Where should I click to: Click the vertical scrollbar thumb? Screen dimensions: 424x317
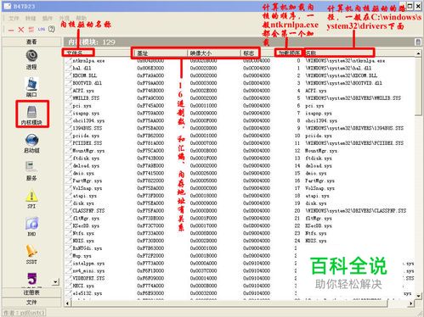click(418, 86)
